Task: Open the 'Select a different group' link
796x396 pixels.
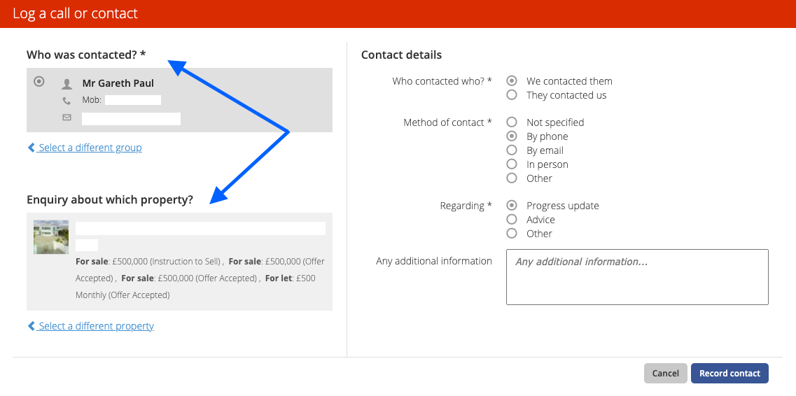Action: [90, 148]
